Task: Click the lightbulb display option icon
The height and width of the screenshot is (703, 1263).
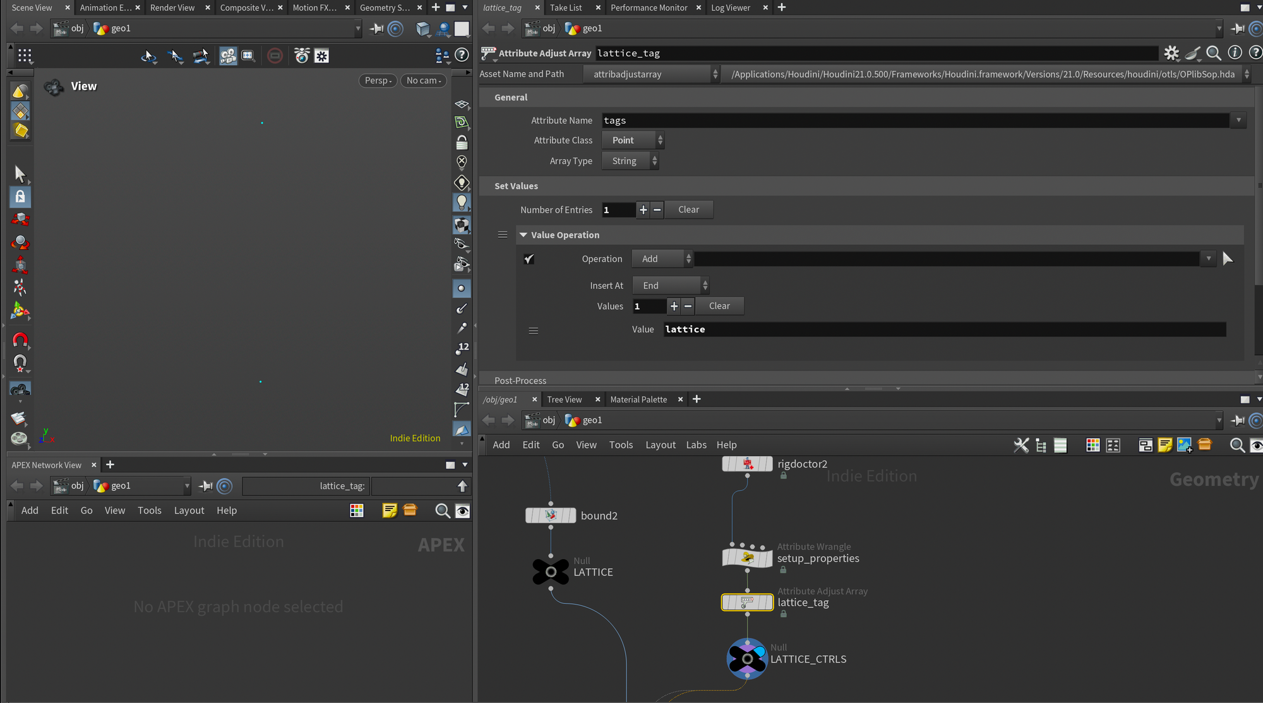Action: pyautogui.click(x=462, y=202)
